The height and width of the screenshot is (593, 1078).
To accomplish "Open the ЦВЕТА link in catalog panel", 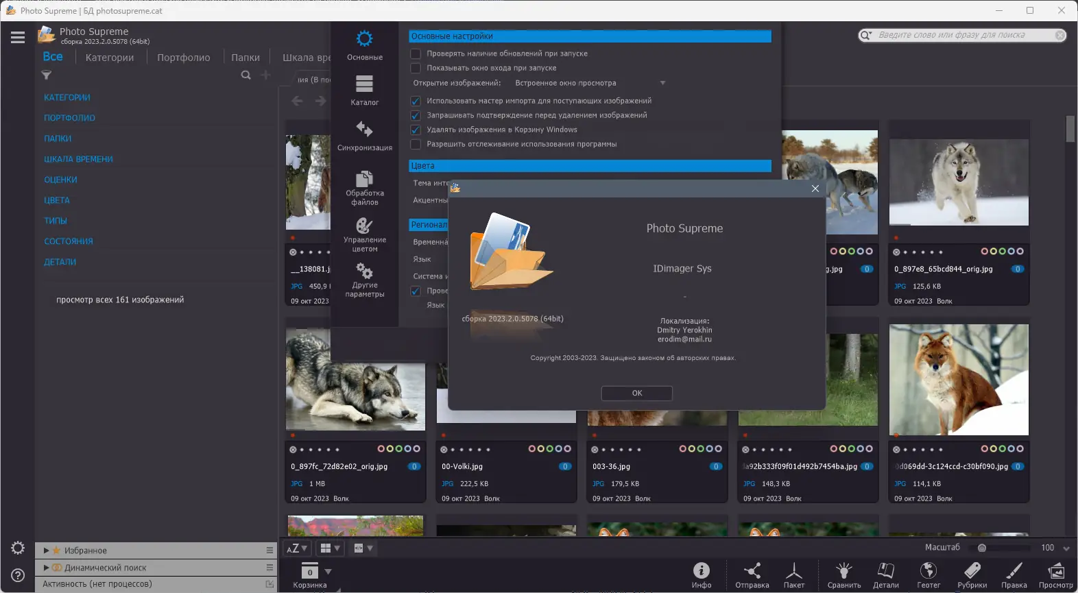I will pos(57,200).
